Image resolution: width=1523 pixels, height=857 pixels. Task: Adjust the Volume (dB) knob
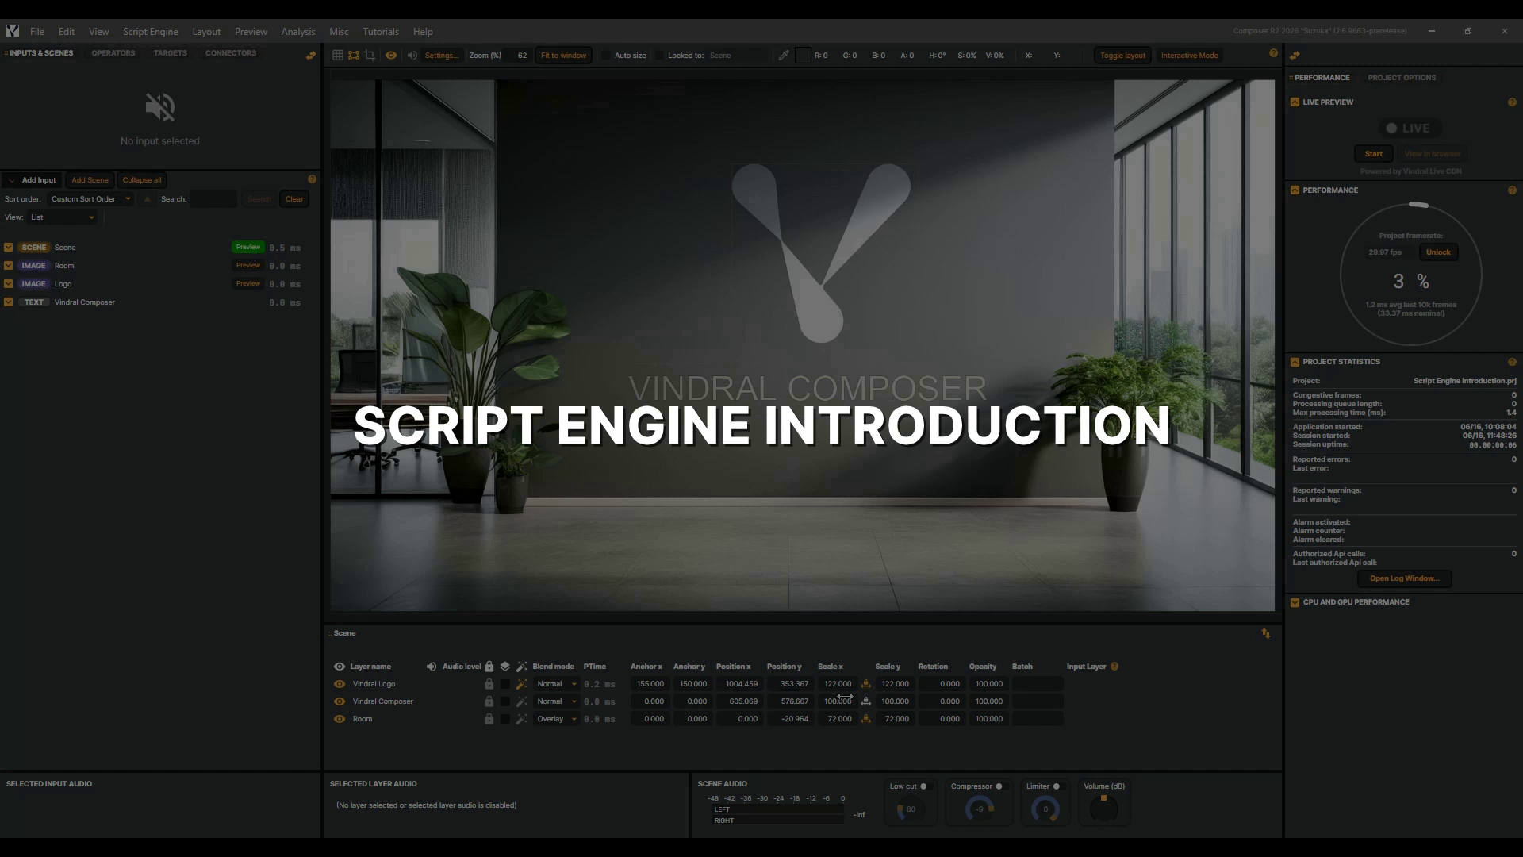pos(1103,809)
